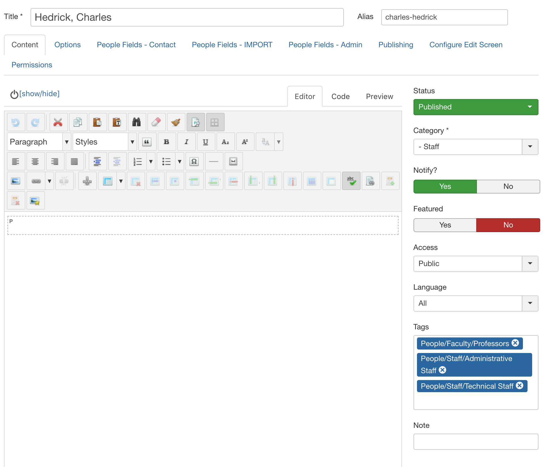Viewport: 550px width, 467px height.
Task: Switch to the Publishing tab
Action: pos(396,45)
